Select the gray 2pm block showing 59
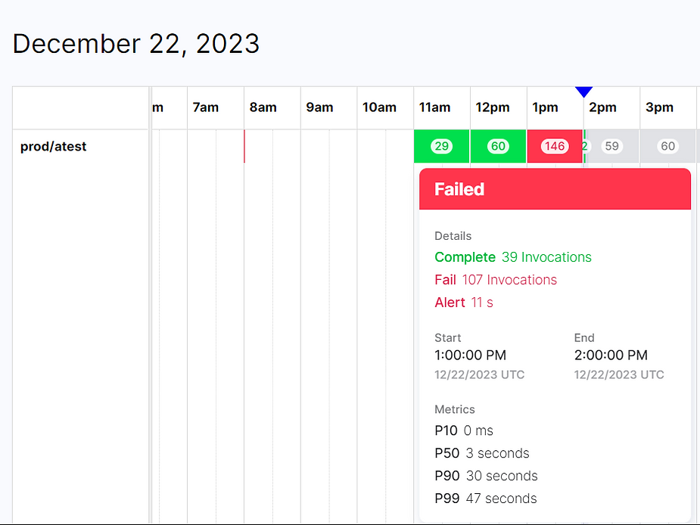The image size is (700, 525). tap(612, 146)
